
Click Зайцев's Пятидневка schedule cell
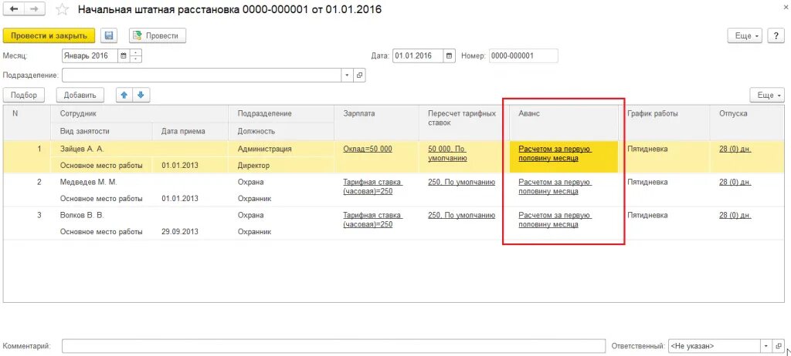point(648,149)
